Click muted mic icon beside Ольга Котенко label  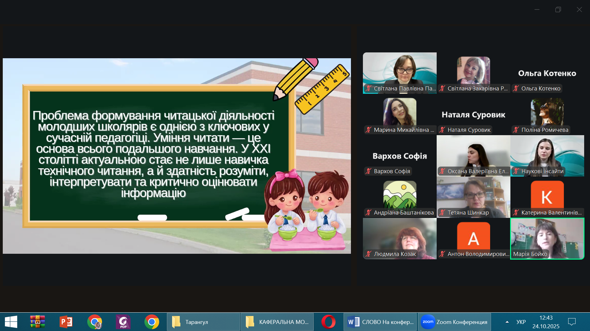(x=516, y=89)
